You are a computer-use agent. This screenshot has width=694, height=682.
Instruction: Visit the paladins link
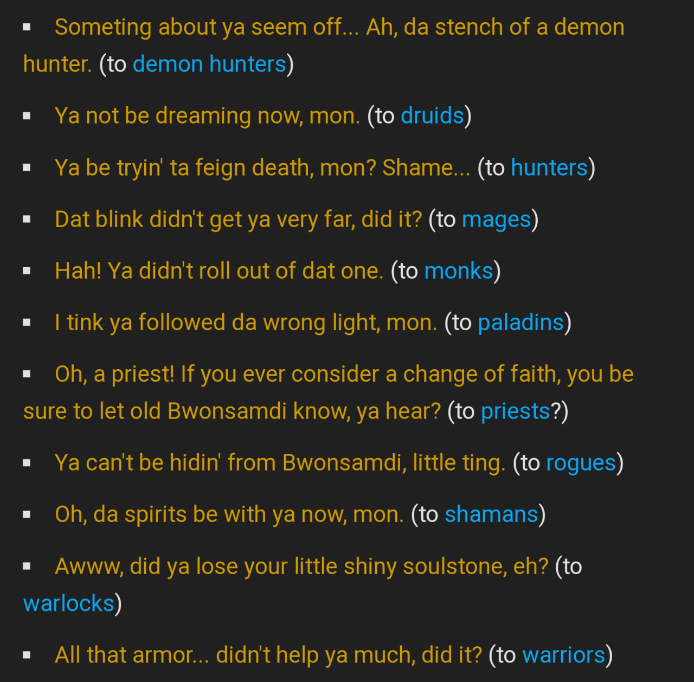click(520, 323)
